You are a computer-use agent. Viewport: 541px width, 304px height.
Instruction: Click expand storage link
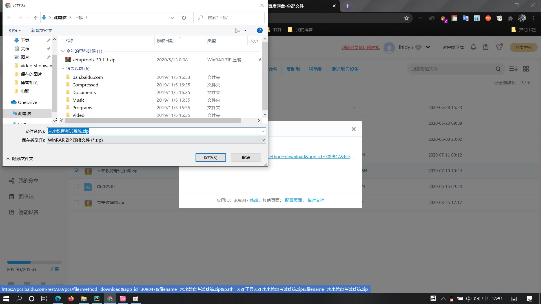54,269
